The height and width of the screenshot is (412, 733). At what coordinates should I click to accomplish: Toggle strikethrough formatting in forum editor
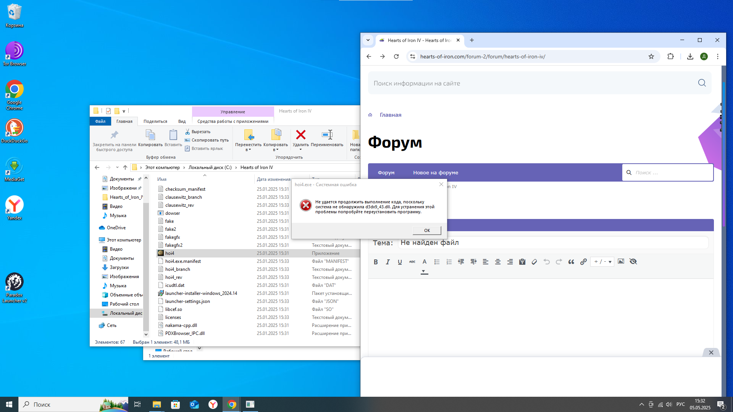(x=412, y=262)
